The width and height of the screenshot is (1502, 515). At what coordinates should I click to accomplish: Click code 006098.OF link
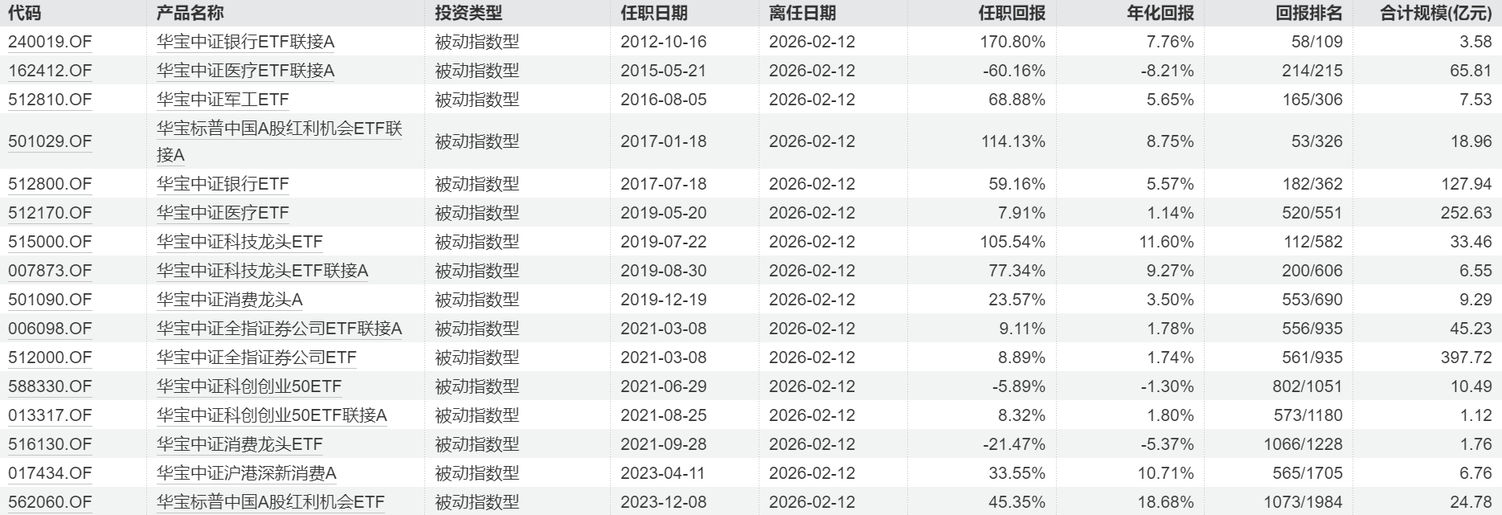click(x=50, y=329)
